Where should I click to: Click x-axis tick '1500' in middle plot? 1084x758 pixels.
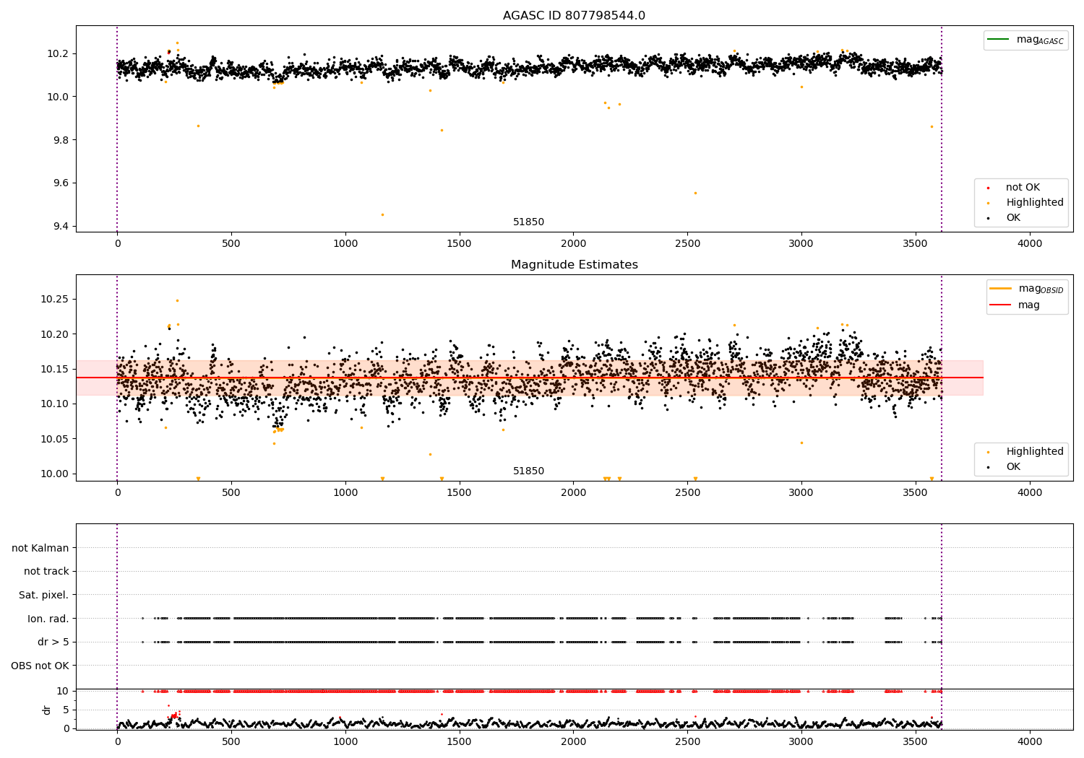tap(460, 493)
